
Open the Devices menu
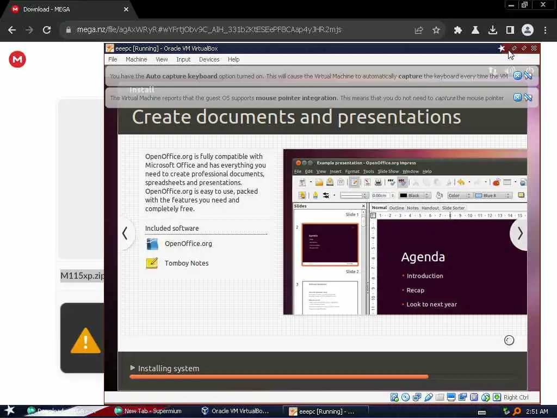(209, 59)
